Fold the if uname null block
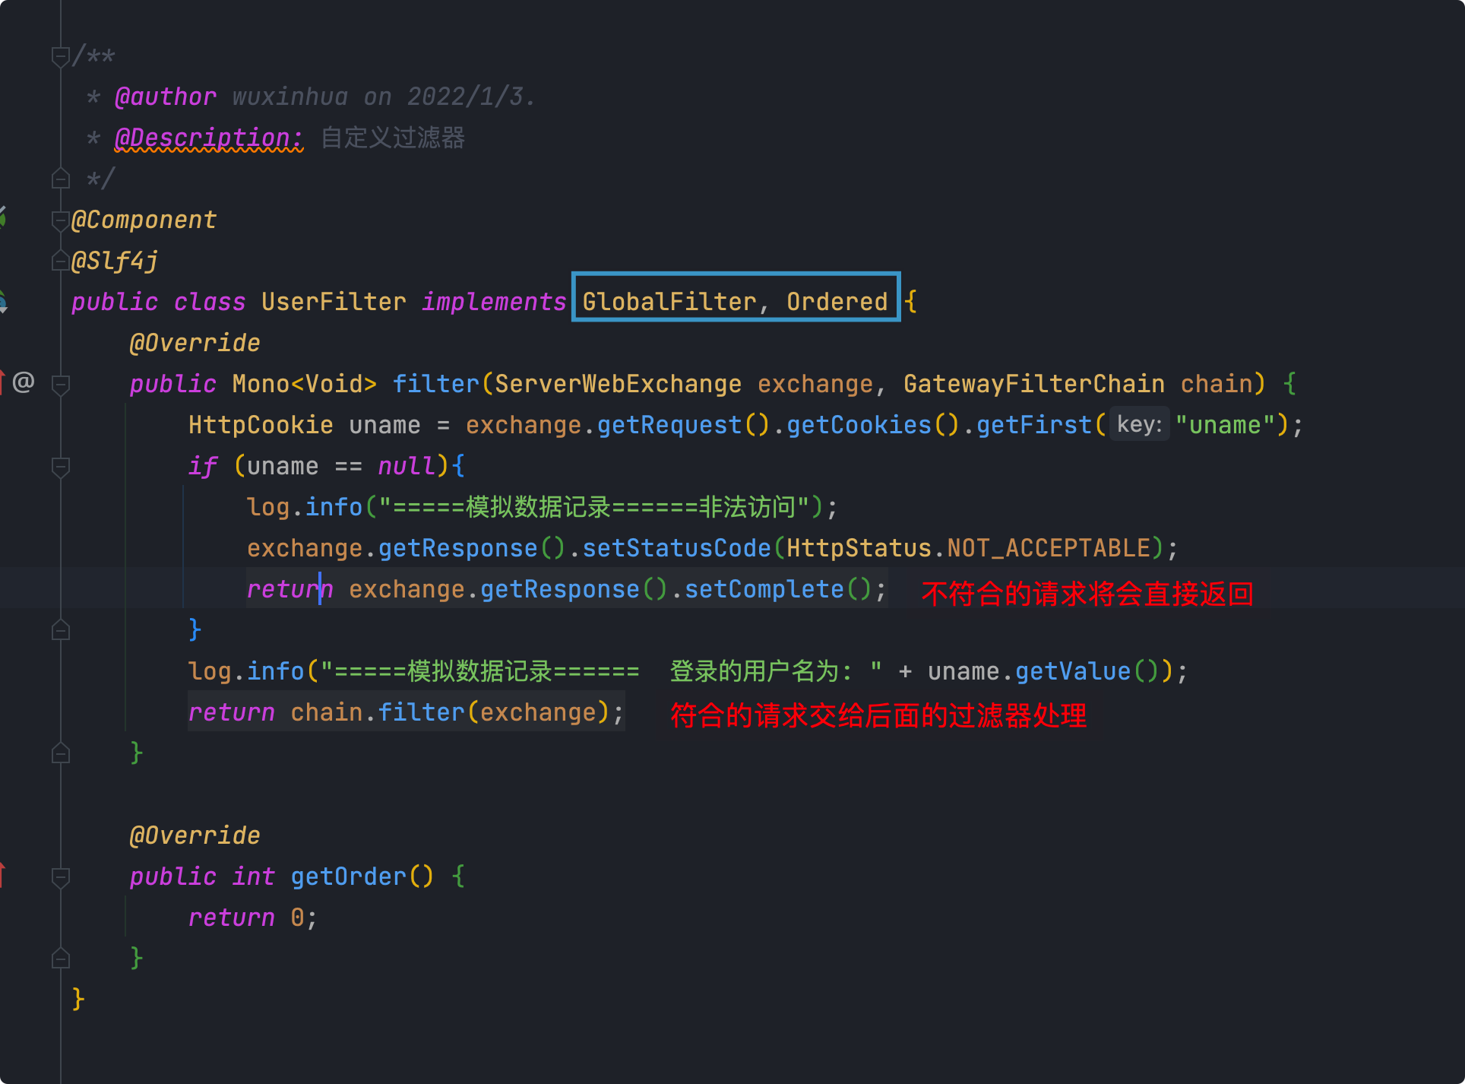This screenshot has width=1465, height=1084. tap(60, 466)
